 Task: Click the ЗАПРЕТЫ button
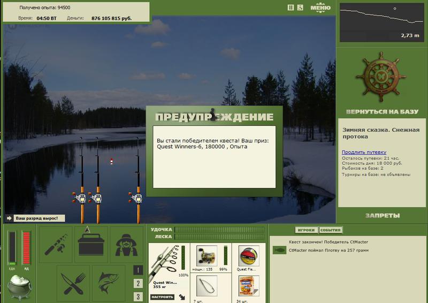[x=382, y=216]
